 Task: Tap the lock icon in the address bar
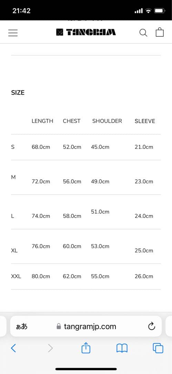click(x=59, y=326)
